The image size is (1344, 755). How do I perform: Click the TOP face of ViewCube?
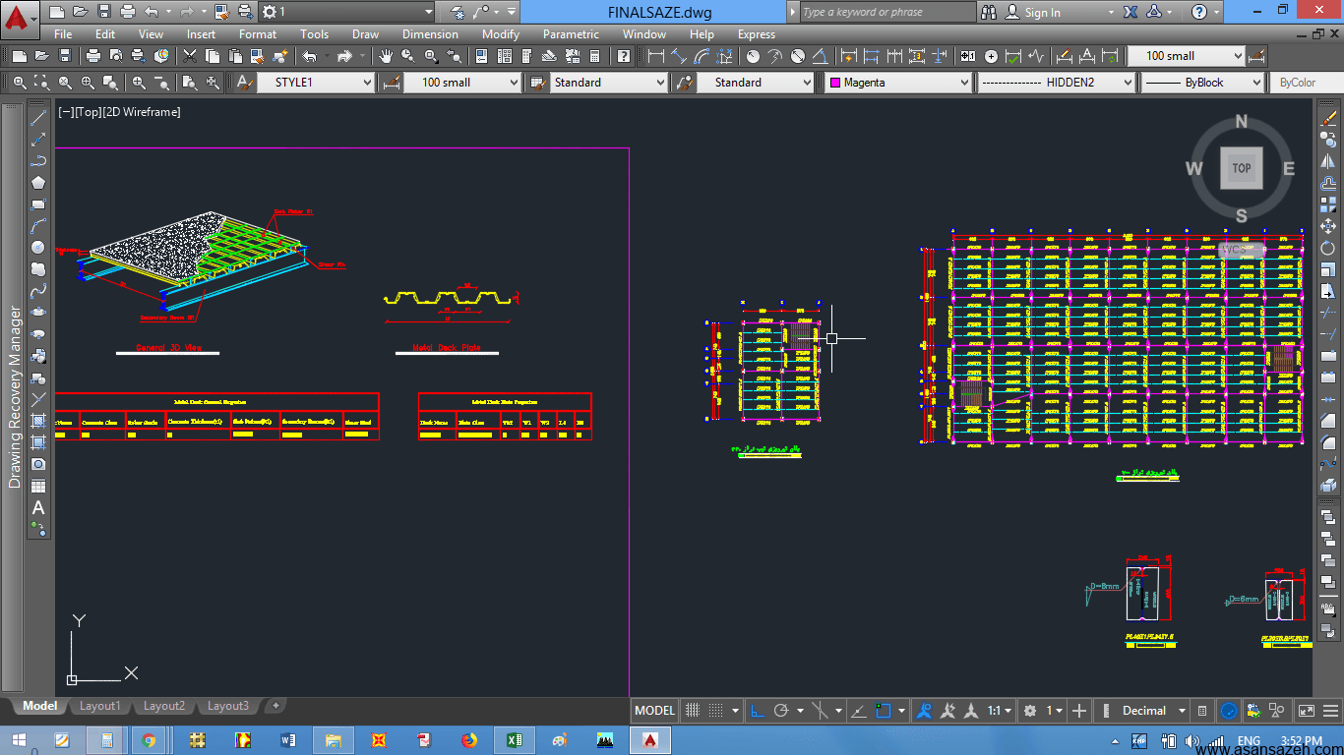pyautogui.click(x=1241, y=168)
